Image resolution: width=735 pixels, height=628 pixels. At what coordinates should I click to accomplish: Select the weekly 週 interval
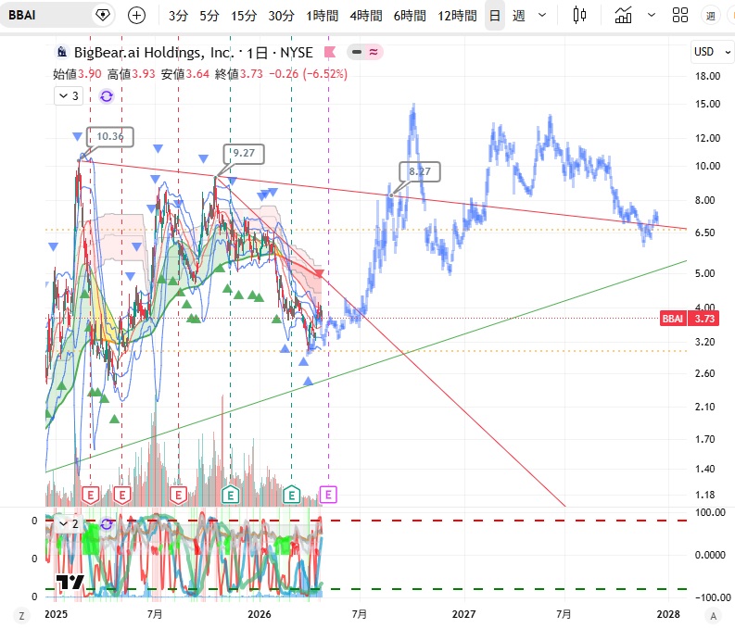[518, 16]
